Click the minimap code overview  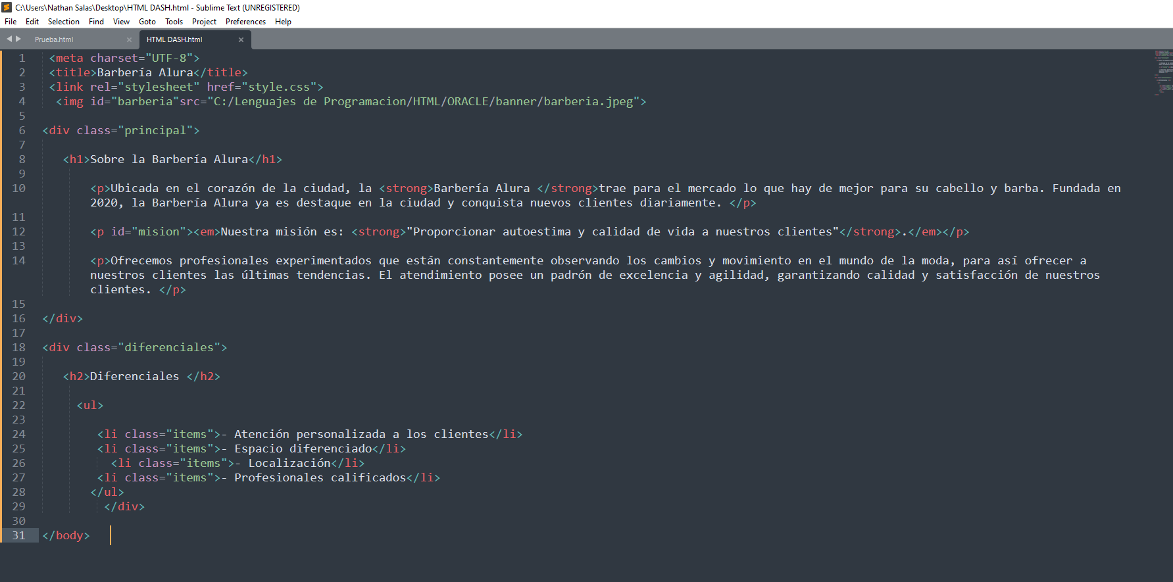point(1162,72)
